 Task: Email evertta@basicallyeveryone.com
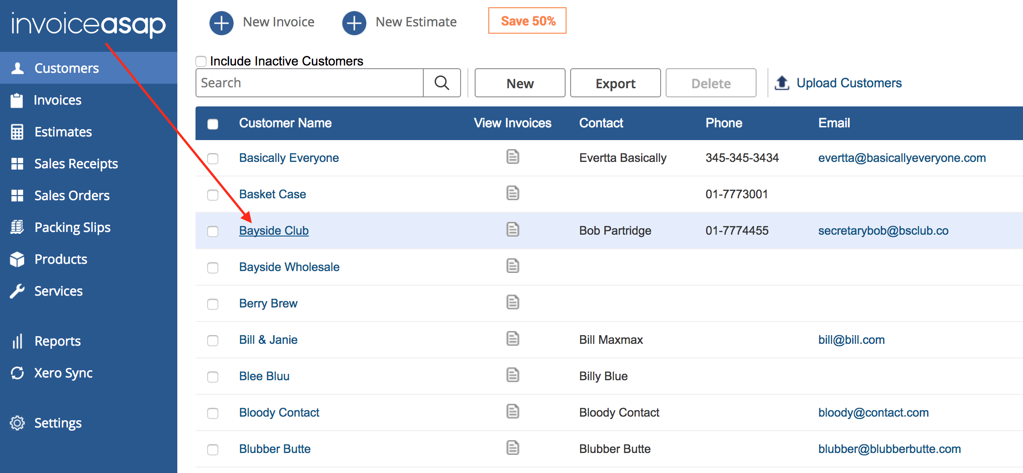tap(902, 158)
